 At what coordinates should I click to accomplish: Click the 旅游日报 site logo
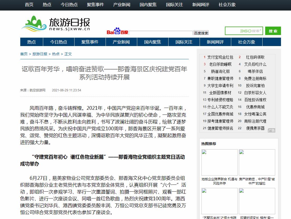[x=56, y=24]
